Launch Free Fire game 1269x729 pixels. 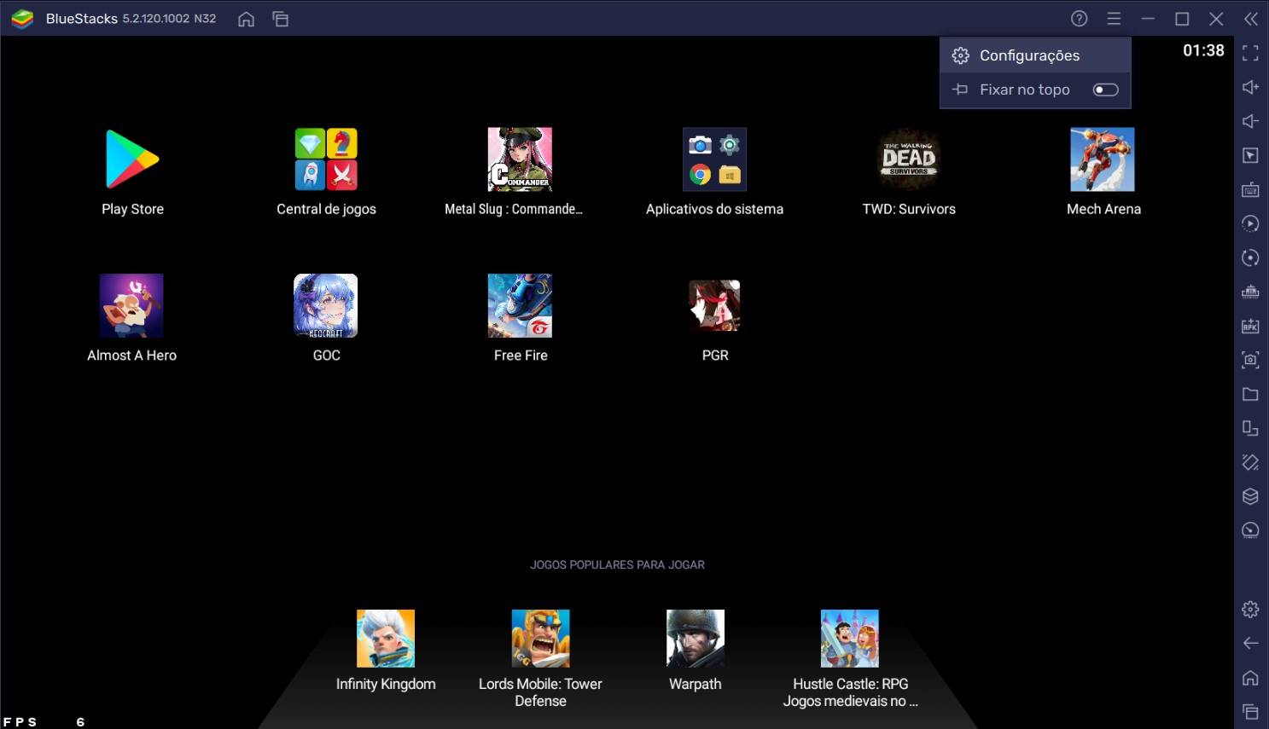520,305
